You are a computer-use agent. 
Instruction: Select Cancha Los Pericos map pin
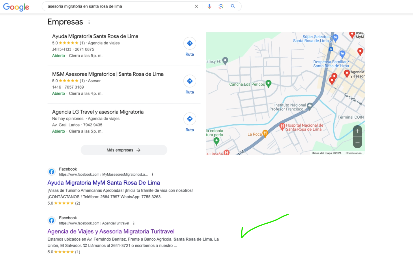268,84
